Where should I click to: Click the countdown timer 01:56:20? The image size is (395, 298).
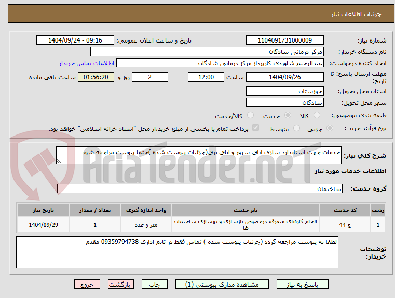pyautogui.click(x=96, y=77)
